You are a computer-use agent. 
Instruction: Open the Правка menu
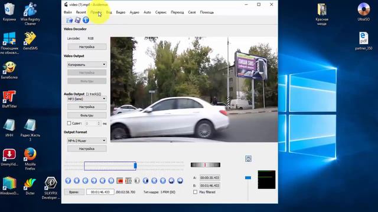pos(96,12)
